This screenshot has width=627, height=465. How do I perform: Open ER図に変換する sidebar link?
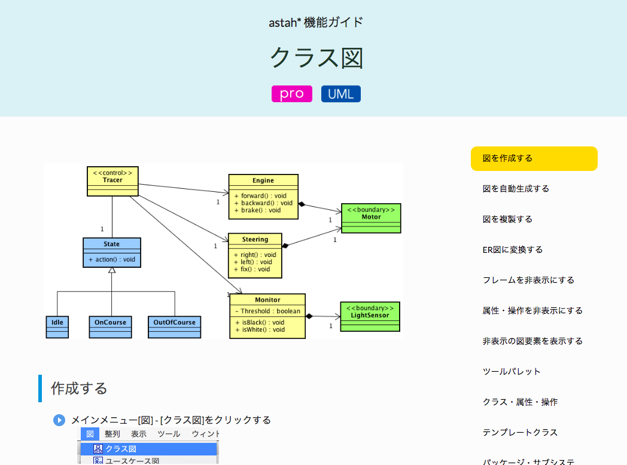click(x=513, y=250)
